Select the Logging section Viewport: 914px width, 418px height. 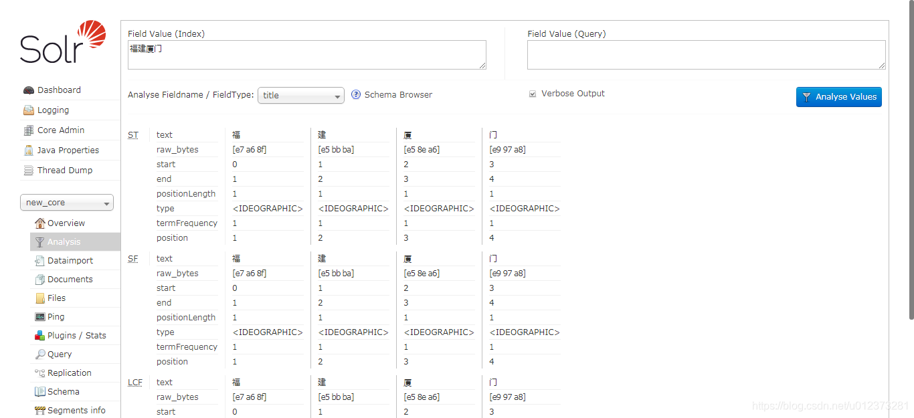pyautogui.click(x=56, y=110)
